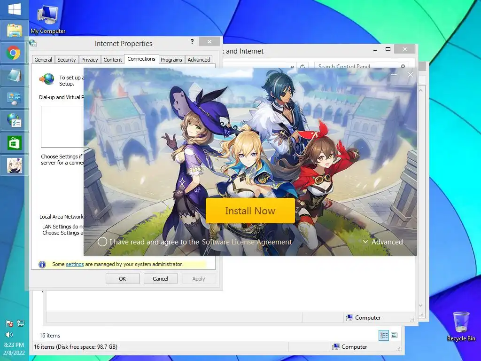Launch the green Windows Store icon
481x361 pixels.
click(x=14, y=143)
